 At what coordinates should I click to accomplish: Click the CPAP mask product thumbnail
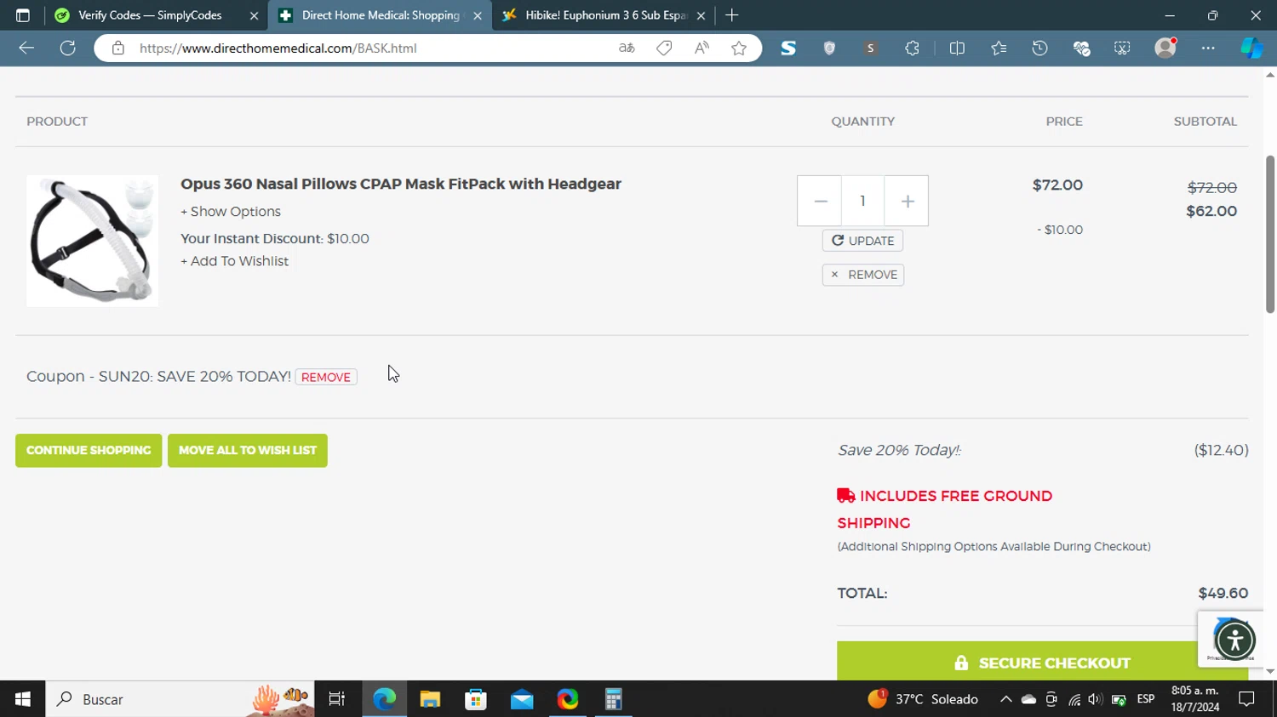pos(92,241)
